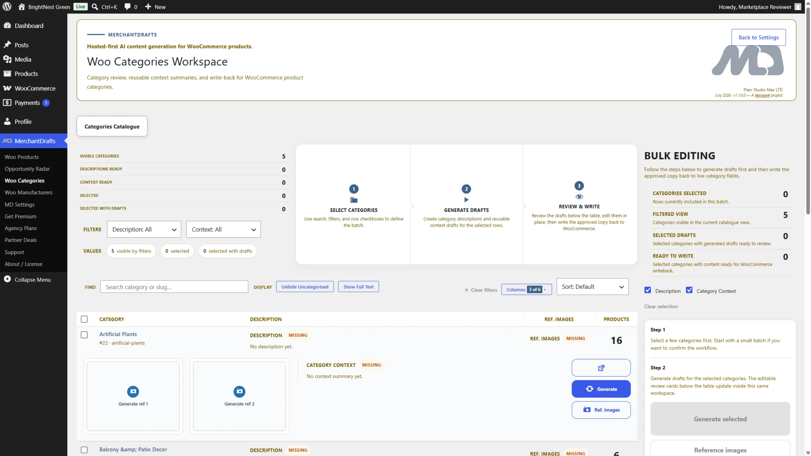
Task: Click external link icon button for Artificial Plants
Action: tap(601, 368)
